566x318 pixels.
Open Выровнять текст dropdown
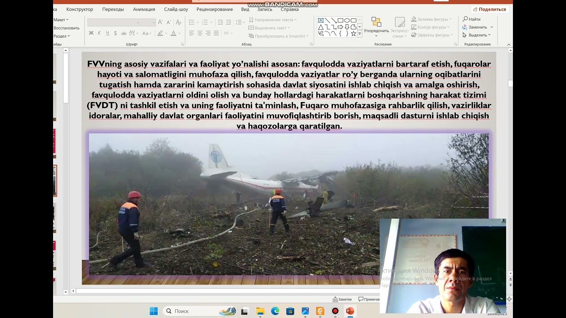point(269,28)
